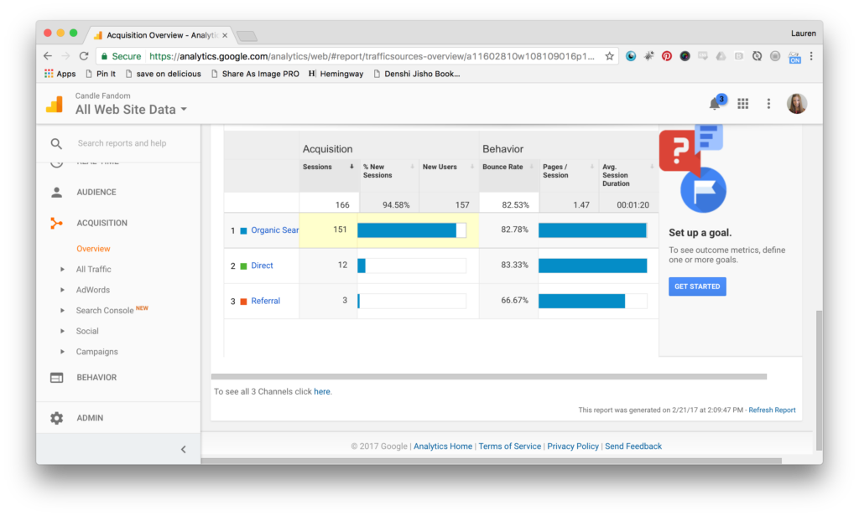Screen dimensions: 859x516
Task: Sort by Avg. Session Duration column
Action: click(x=627, y=175)
